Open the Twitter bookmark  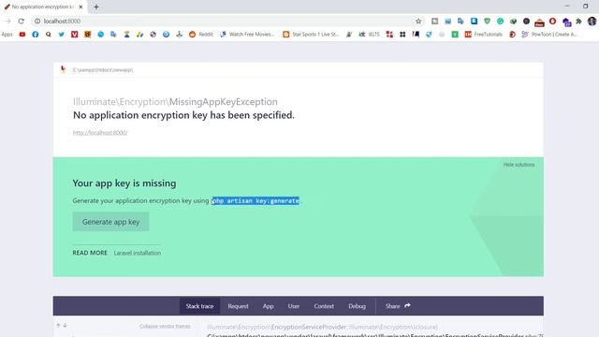(61, 35)
